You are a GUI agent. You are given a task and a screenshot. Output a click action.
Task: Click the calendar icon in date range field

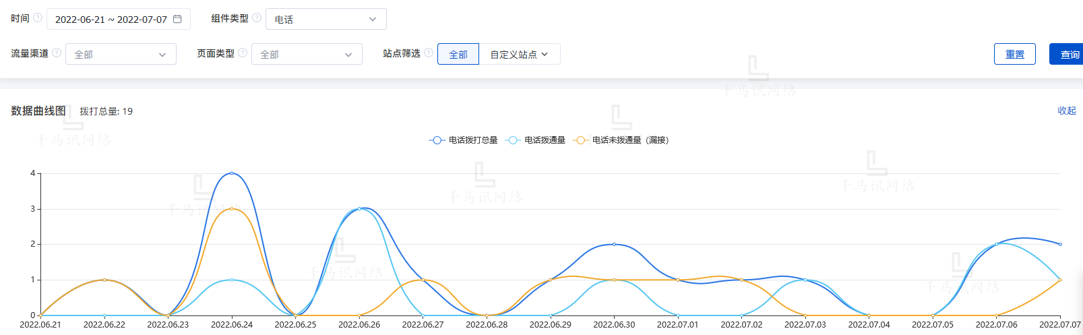177,19
